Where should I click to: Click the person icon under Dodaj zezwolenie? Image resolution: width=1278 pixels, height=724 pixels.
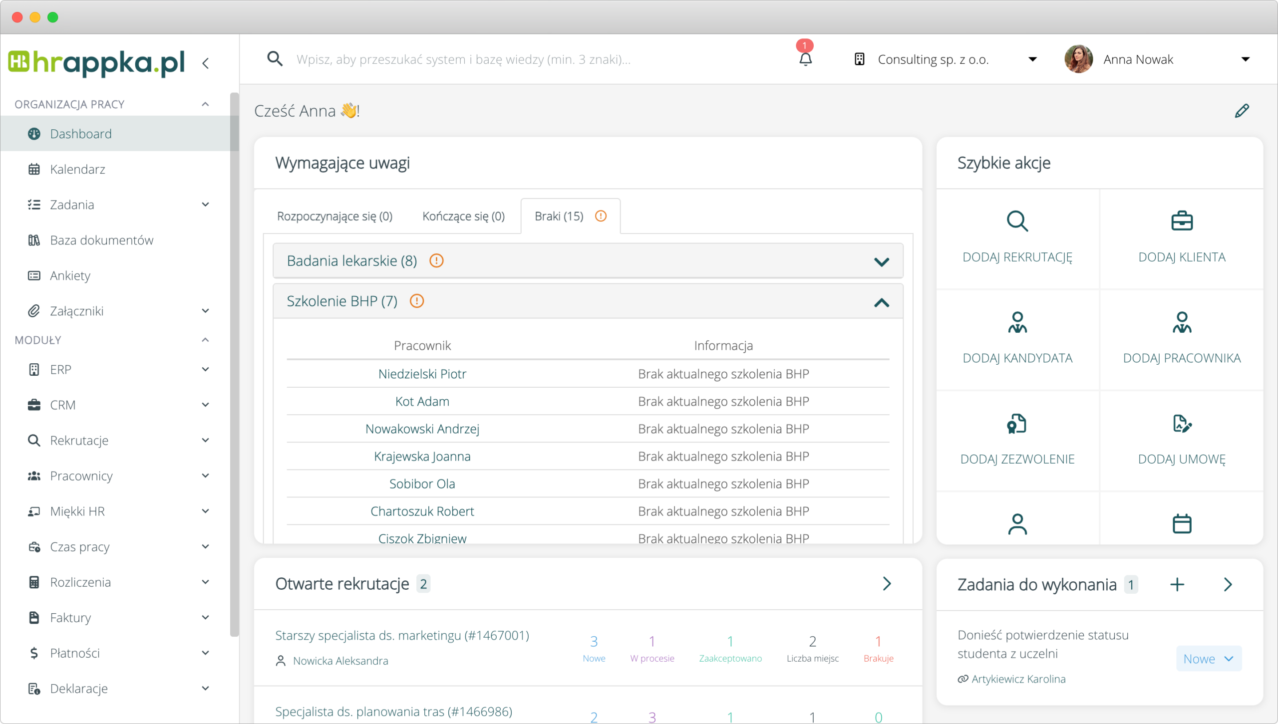[x=1017, y=524]
